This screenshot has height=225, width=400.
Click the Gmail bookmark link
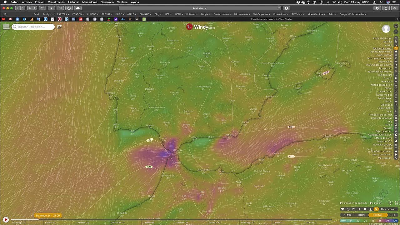point(36,14)
